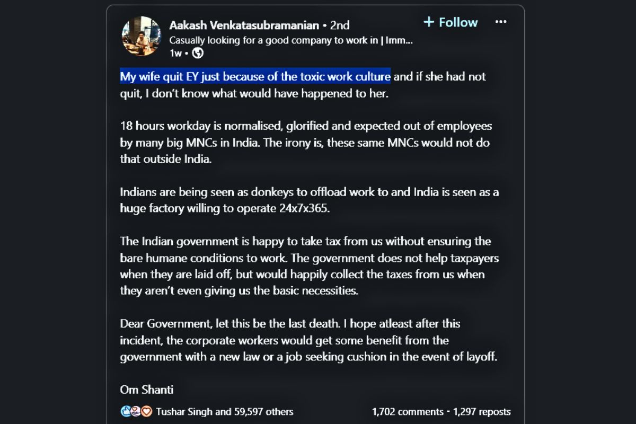Click the truncated headline 'Casually looking for a good company'
This screenshot has width=636, height=424.
pos(290,40)
